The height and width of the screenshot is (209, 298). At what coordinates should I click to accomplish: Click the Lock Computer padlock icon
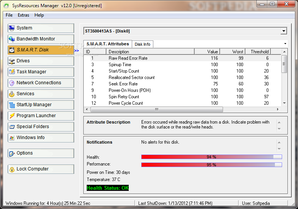(x=12, y=169)
